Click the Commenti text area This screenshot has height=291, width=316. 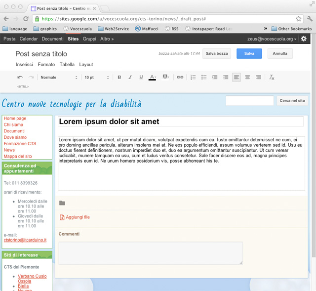(x=151, y=253)
